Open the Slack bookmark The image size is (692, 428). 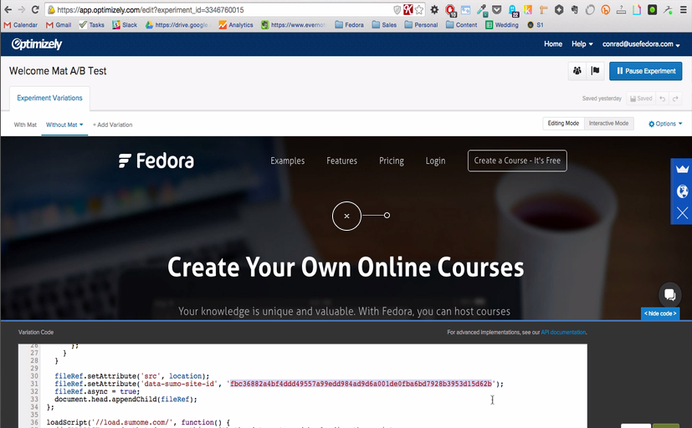(x=125, y=25)
